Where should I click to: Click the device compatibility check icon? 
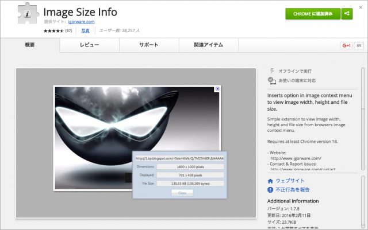click(272, 81)
